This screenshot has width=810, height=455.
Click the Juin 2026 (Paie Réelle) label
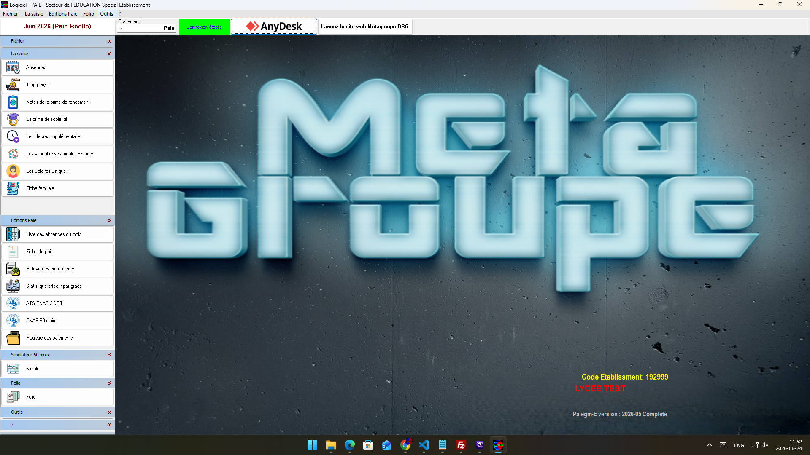tap(57, 26)
